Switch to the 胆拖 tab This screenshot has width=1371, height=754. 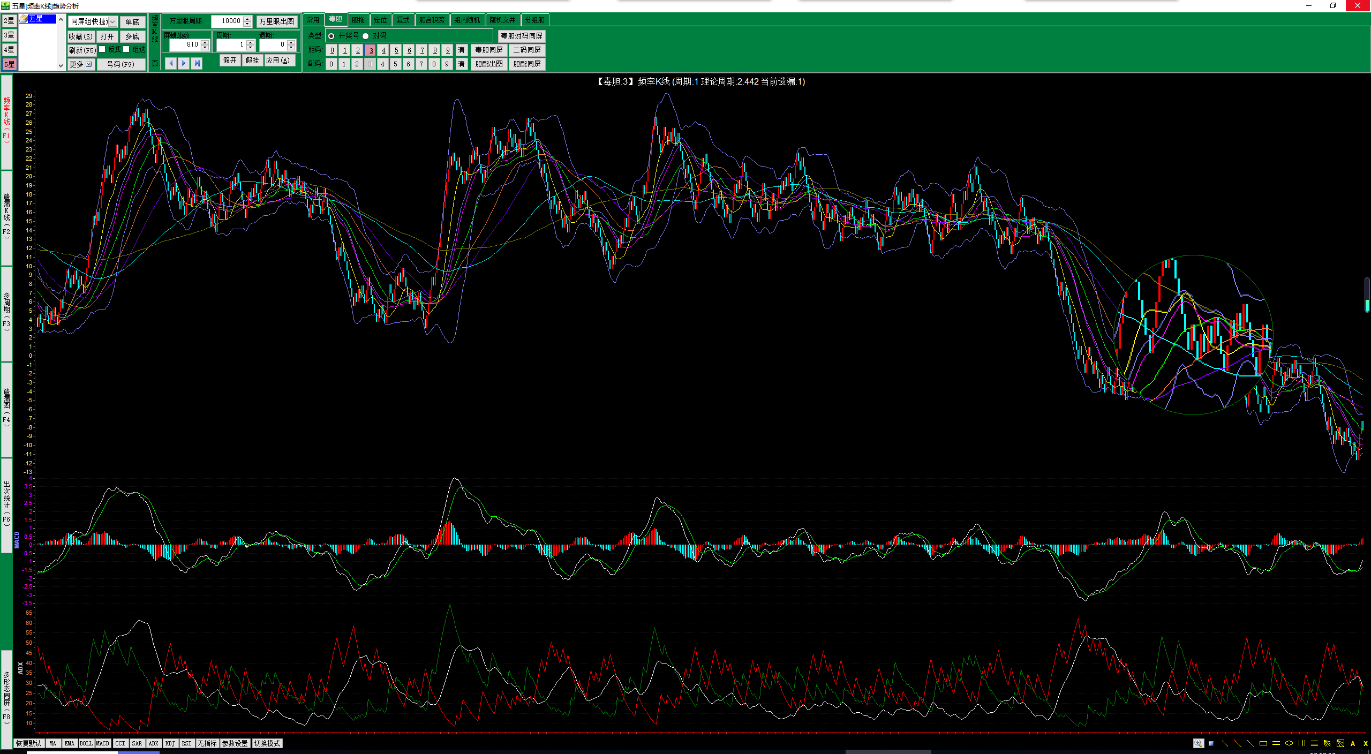pyautogui.click(x=358, y=20)
